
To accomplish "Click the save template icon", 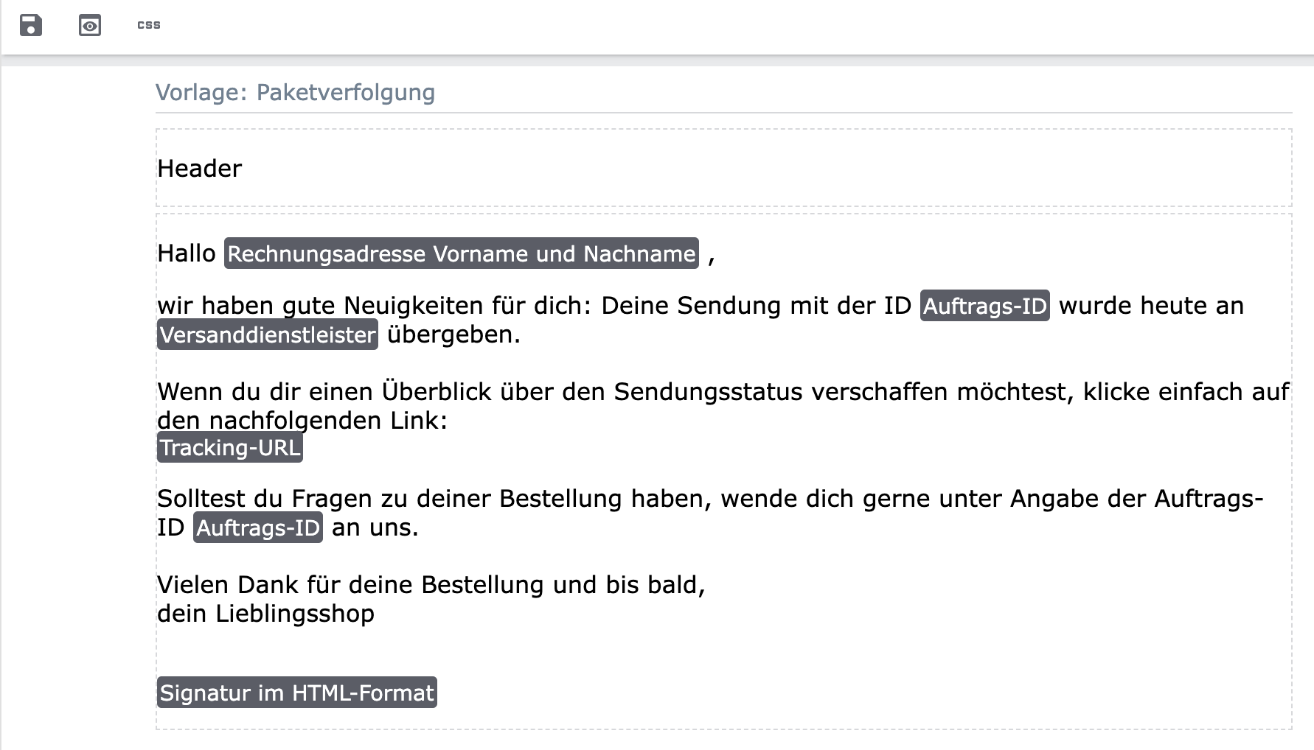I will coord(30,25).
